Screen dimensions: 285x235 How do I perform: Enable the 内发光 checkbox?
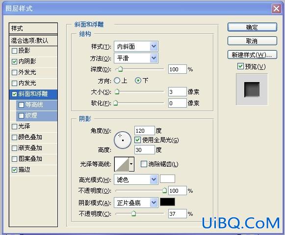pyautogui.click(x=14, y=83)
